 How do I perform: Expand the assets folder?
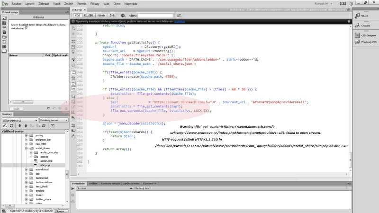[31, 157]
